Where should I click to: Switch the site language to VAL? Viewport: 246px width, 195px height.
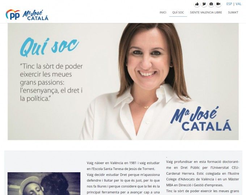pos(238,4)
